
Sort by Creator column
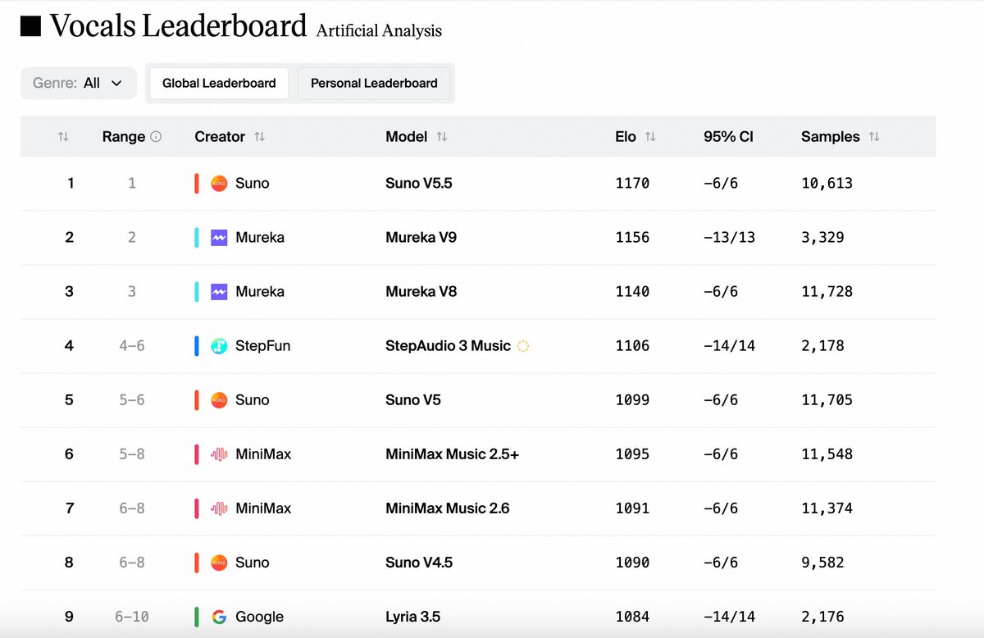pyautogui.click(x=259, y=137)
